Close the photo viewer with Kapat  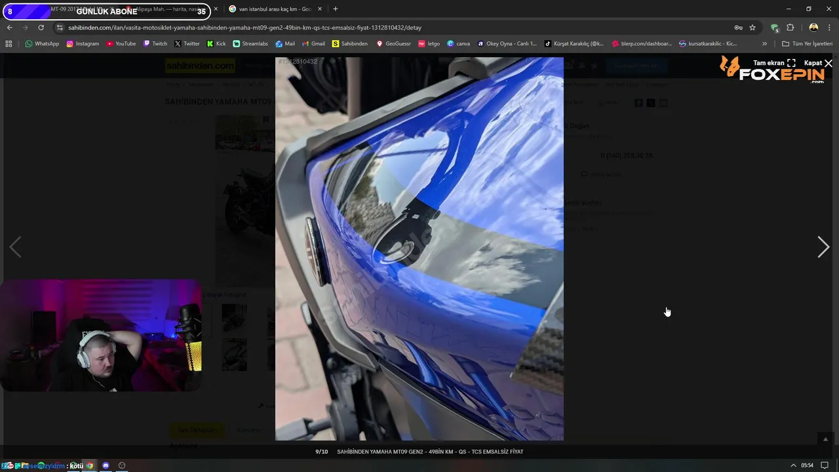[818, 63]
